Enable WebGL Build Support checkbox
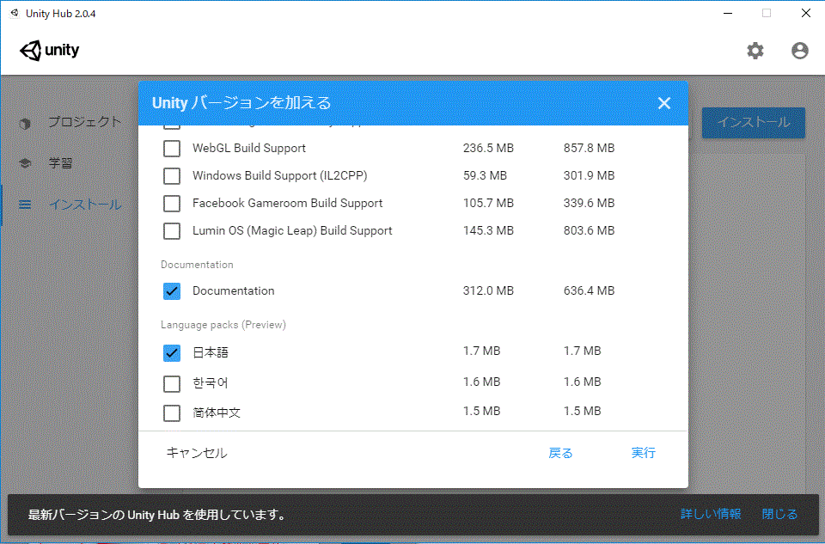The width and height of the screenshot is (825, 544). point(172,149)
